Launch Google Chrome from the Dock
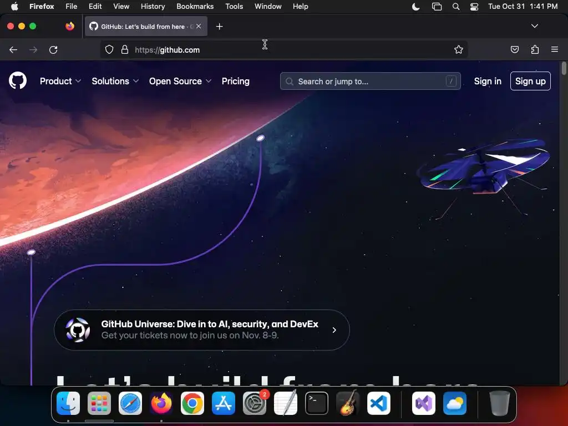The image size is (568, 426). pos(192,403)
